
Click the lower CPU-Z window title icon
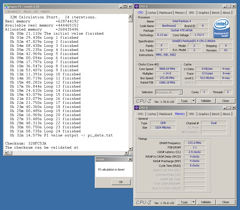(x=137, y=108)
